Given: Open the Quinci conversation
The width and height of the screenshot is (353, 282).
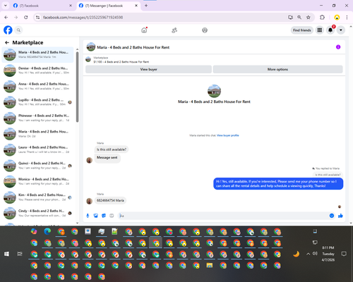Looking at the screenshot, I should click(37, 166).
